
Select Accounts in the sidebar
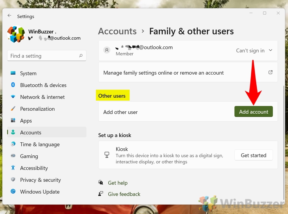[x=30, y=132]
